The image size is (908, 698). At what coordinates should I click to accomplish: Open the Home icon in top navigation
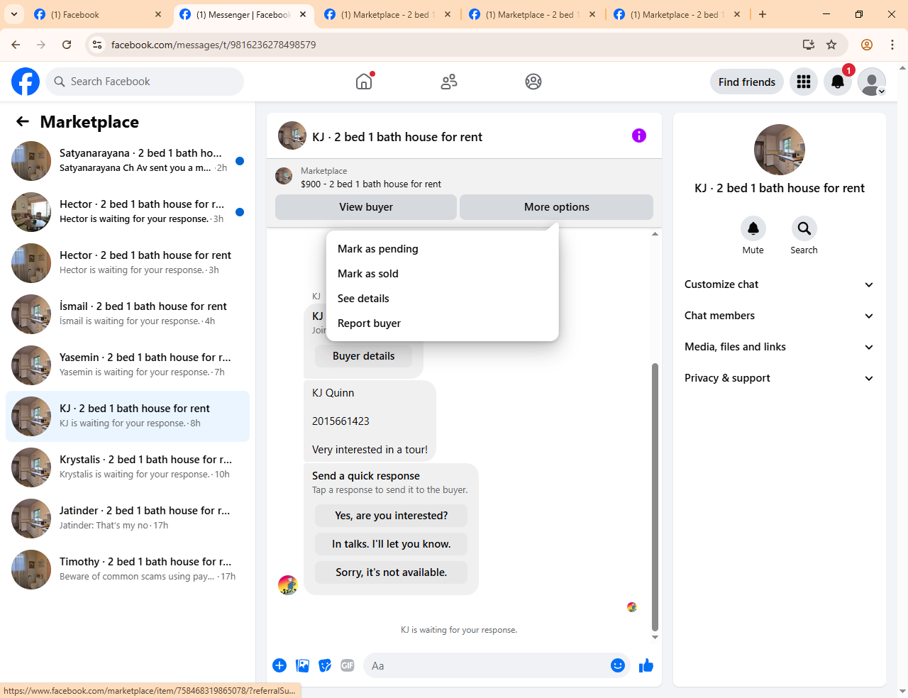click(364, 82)
